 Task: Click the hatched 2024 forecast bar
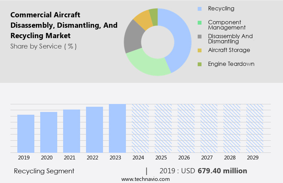[x=140, y=128]
